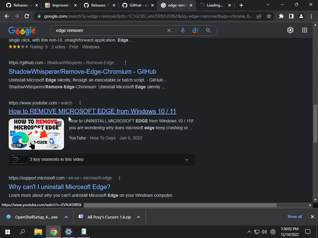The image size is (318, 238).
Task: Play the How to Remove Microsoft Edge thumbnail
Action: [36, 134]
